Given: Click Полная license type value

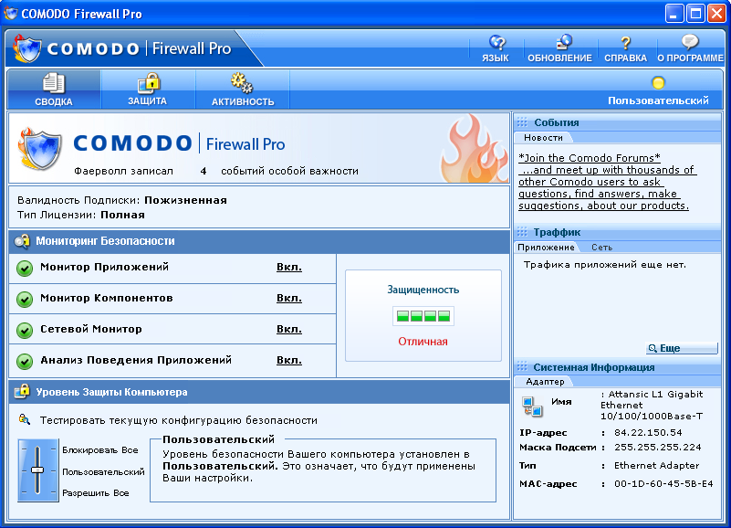Looking at the screenshot, I should coord(122,216).
